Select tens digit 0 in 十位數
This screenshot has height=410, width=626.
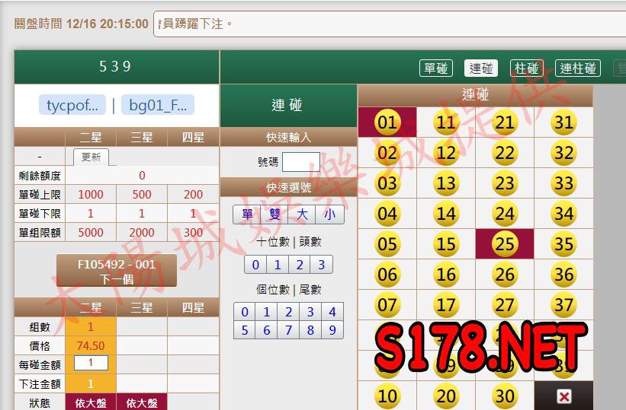pyautogui.click(x=255, y=265)
